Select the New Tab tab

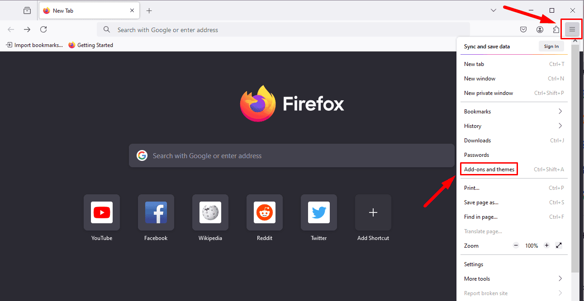pos(89,10)
